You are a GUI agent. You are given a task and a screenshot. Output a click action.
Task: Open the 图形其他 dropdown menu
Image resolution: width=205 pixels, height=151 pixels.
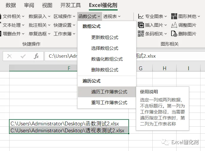(x=199, y=17)
